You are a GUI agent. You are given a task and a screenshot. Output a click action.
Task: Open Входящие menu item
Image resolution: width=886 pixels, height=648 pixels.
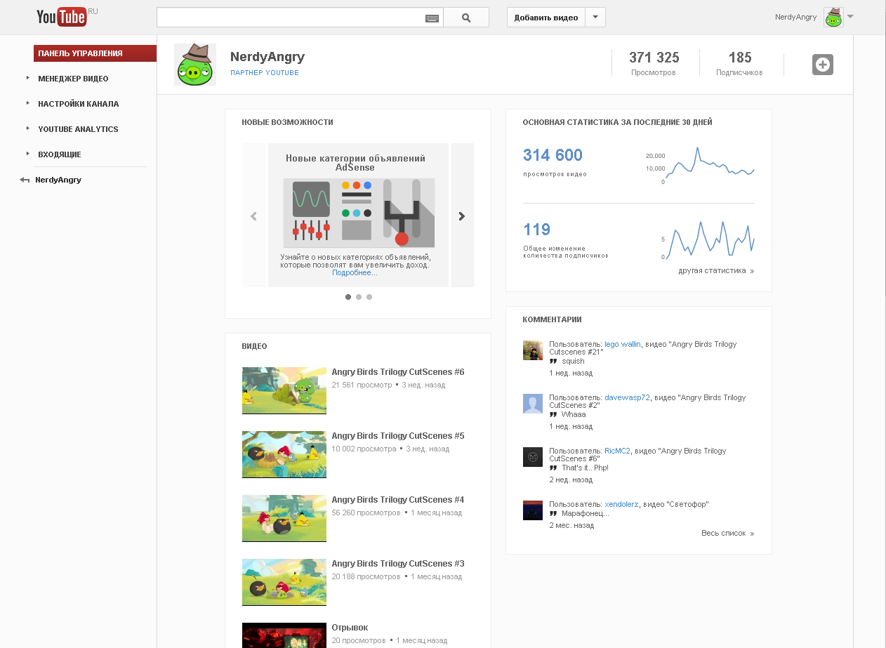tap(60, 154)
